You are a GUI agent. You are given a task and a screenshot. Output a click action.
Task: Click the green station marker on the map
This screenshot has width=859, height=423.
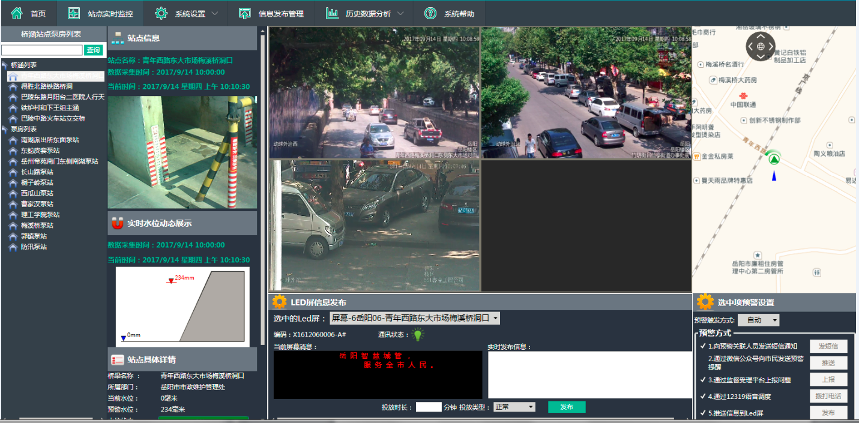point(774,159)
